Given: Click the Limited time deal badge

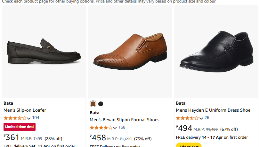Looking at the screenshot, I should click(x=20, y=127).
